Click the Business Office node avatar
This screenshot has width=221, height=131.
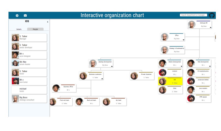(56, 88)
